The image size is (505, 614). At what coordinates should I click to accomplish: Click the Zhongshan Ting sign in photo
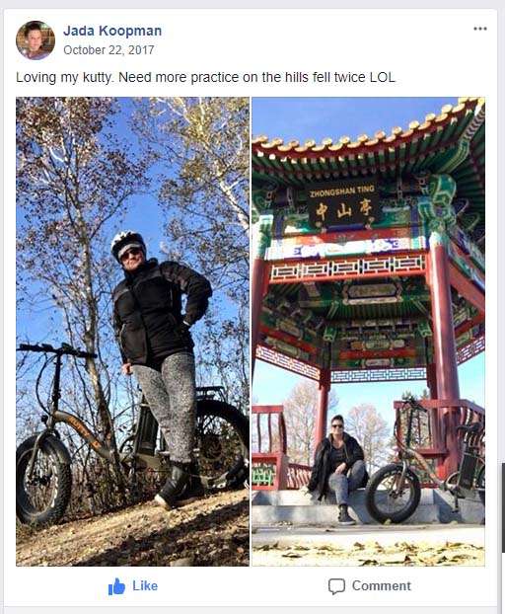343,205
